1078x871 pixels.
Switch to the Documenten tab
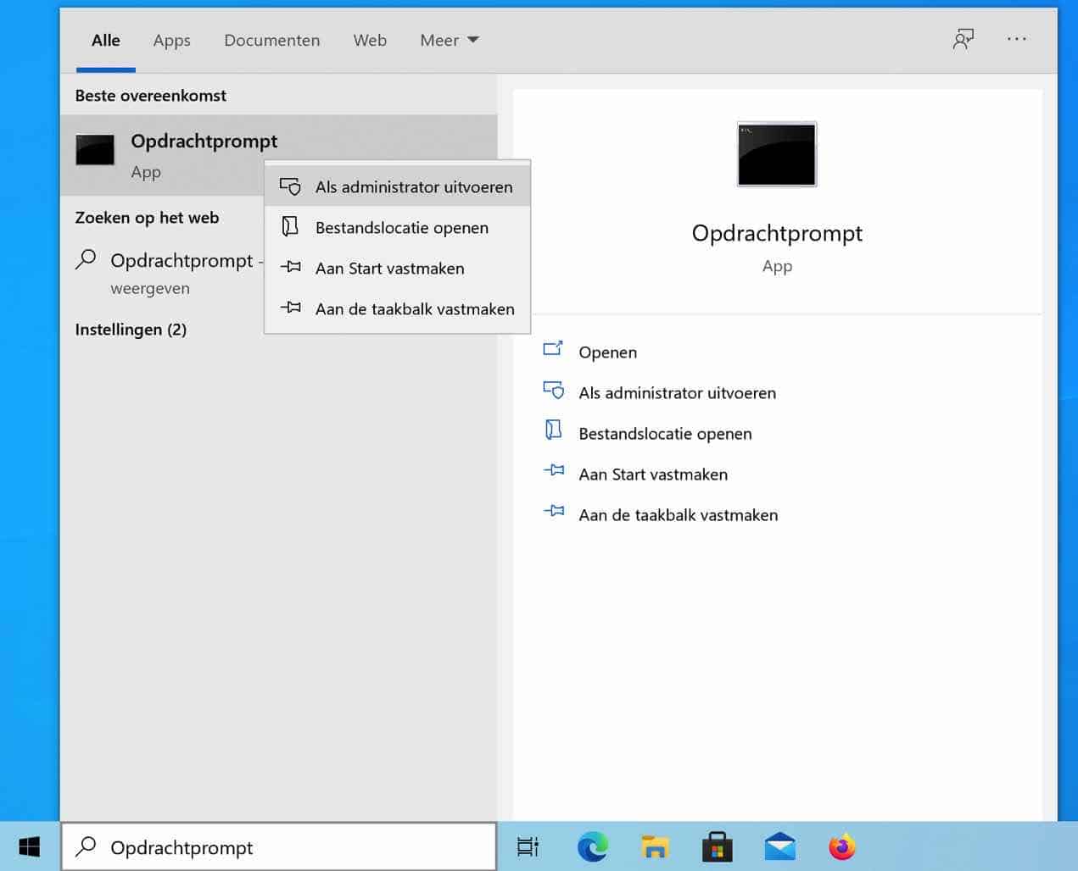pyautogui.click(x=271, y=40)
